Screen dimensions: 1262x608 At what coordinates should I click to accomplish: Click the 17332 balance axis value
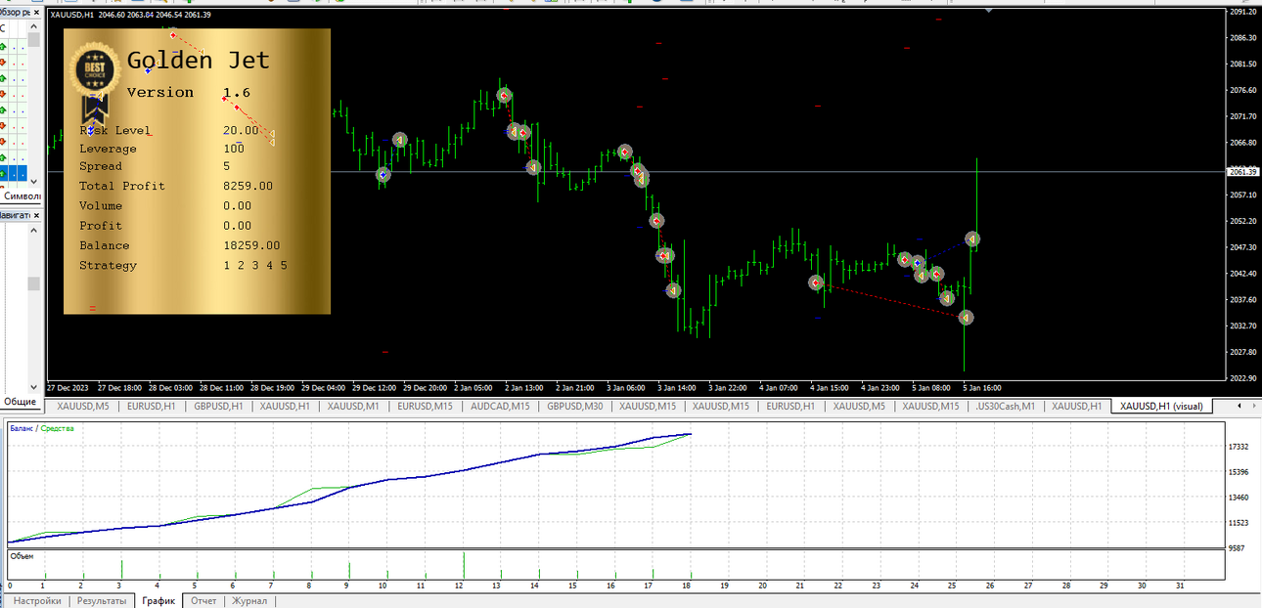[1239, 447]
